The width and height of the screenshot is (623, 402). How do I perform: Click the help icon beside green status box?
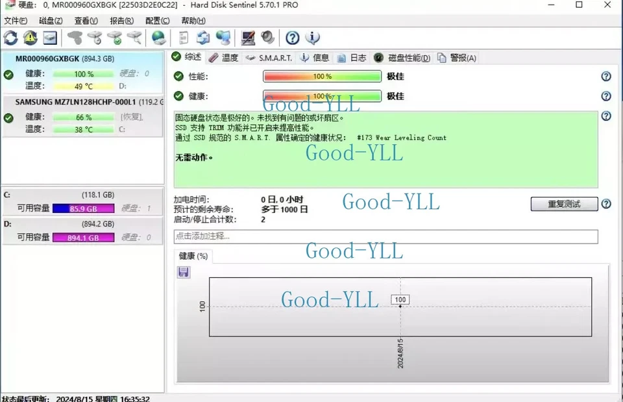606,116
